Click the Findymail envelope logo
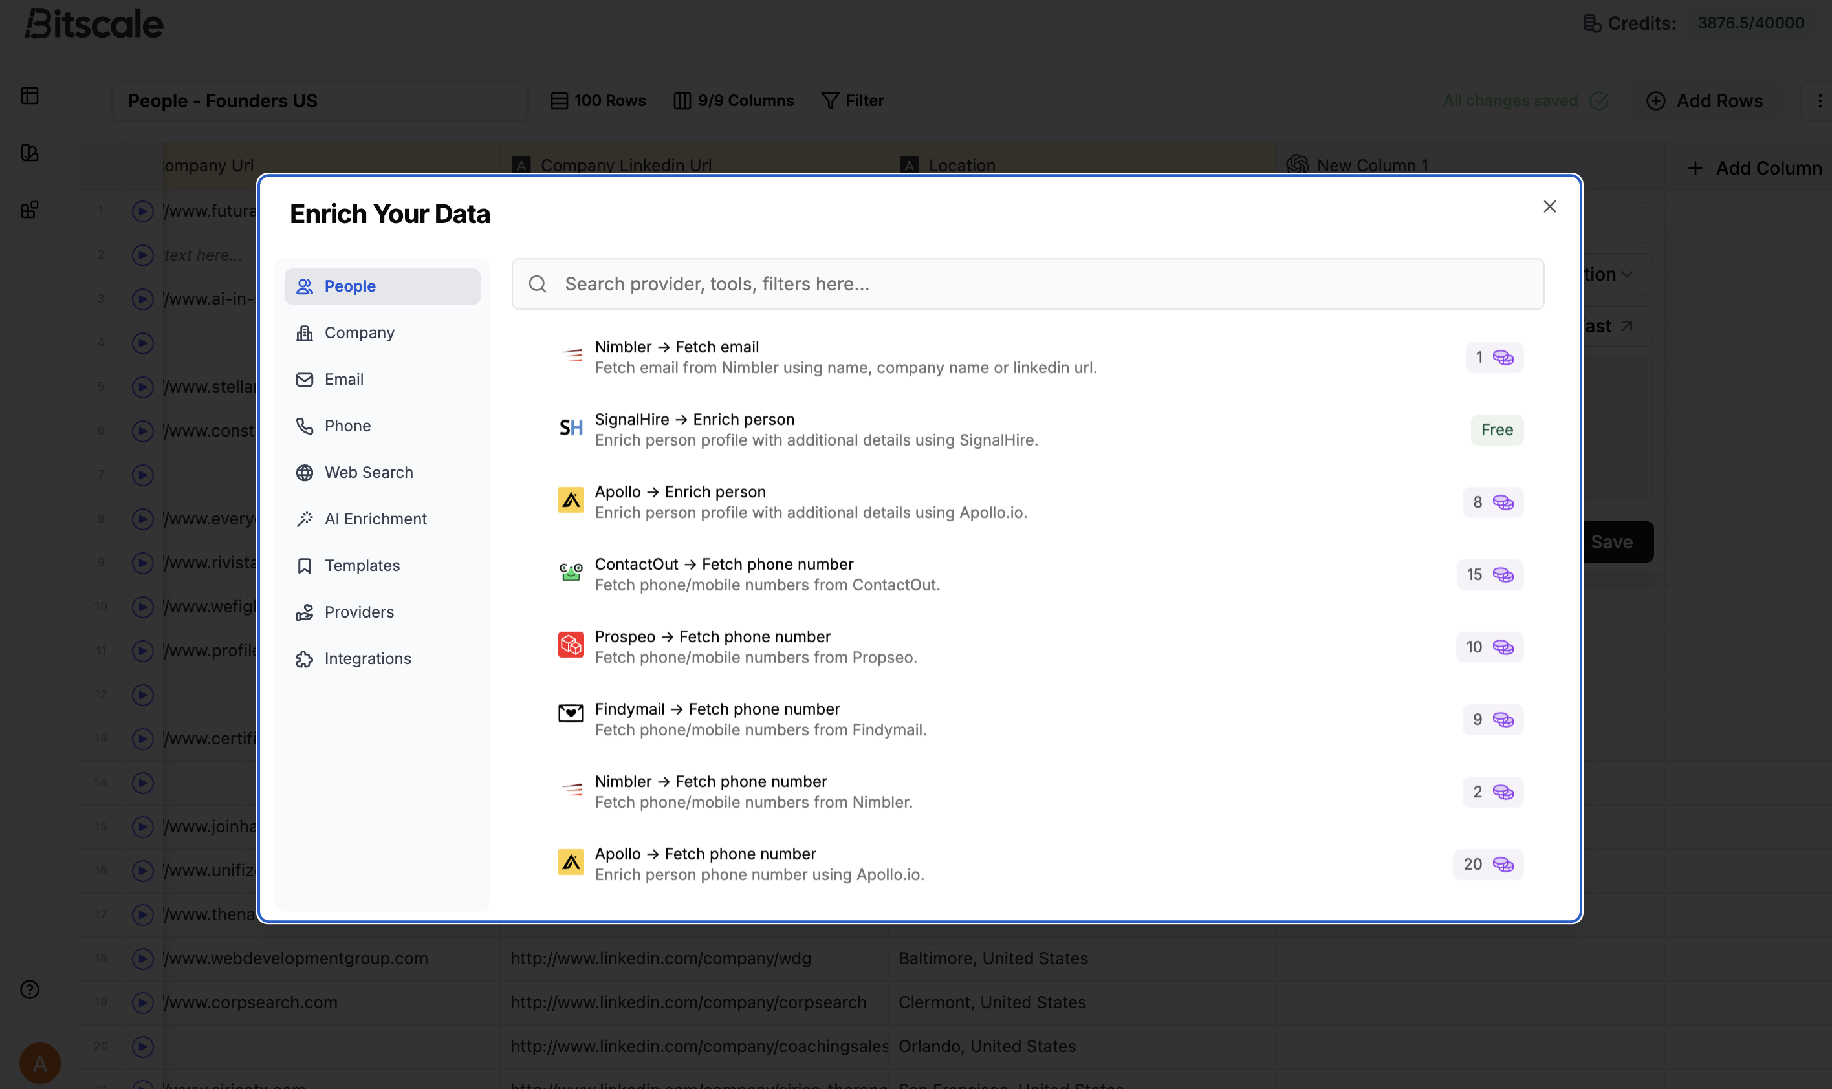Viewport: 1832px width, 1089px height. tap(571, 713)
